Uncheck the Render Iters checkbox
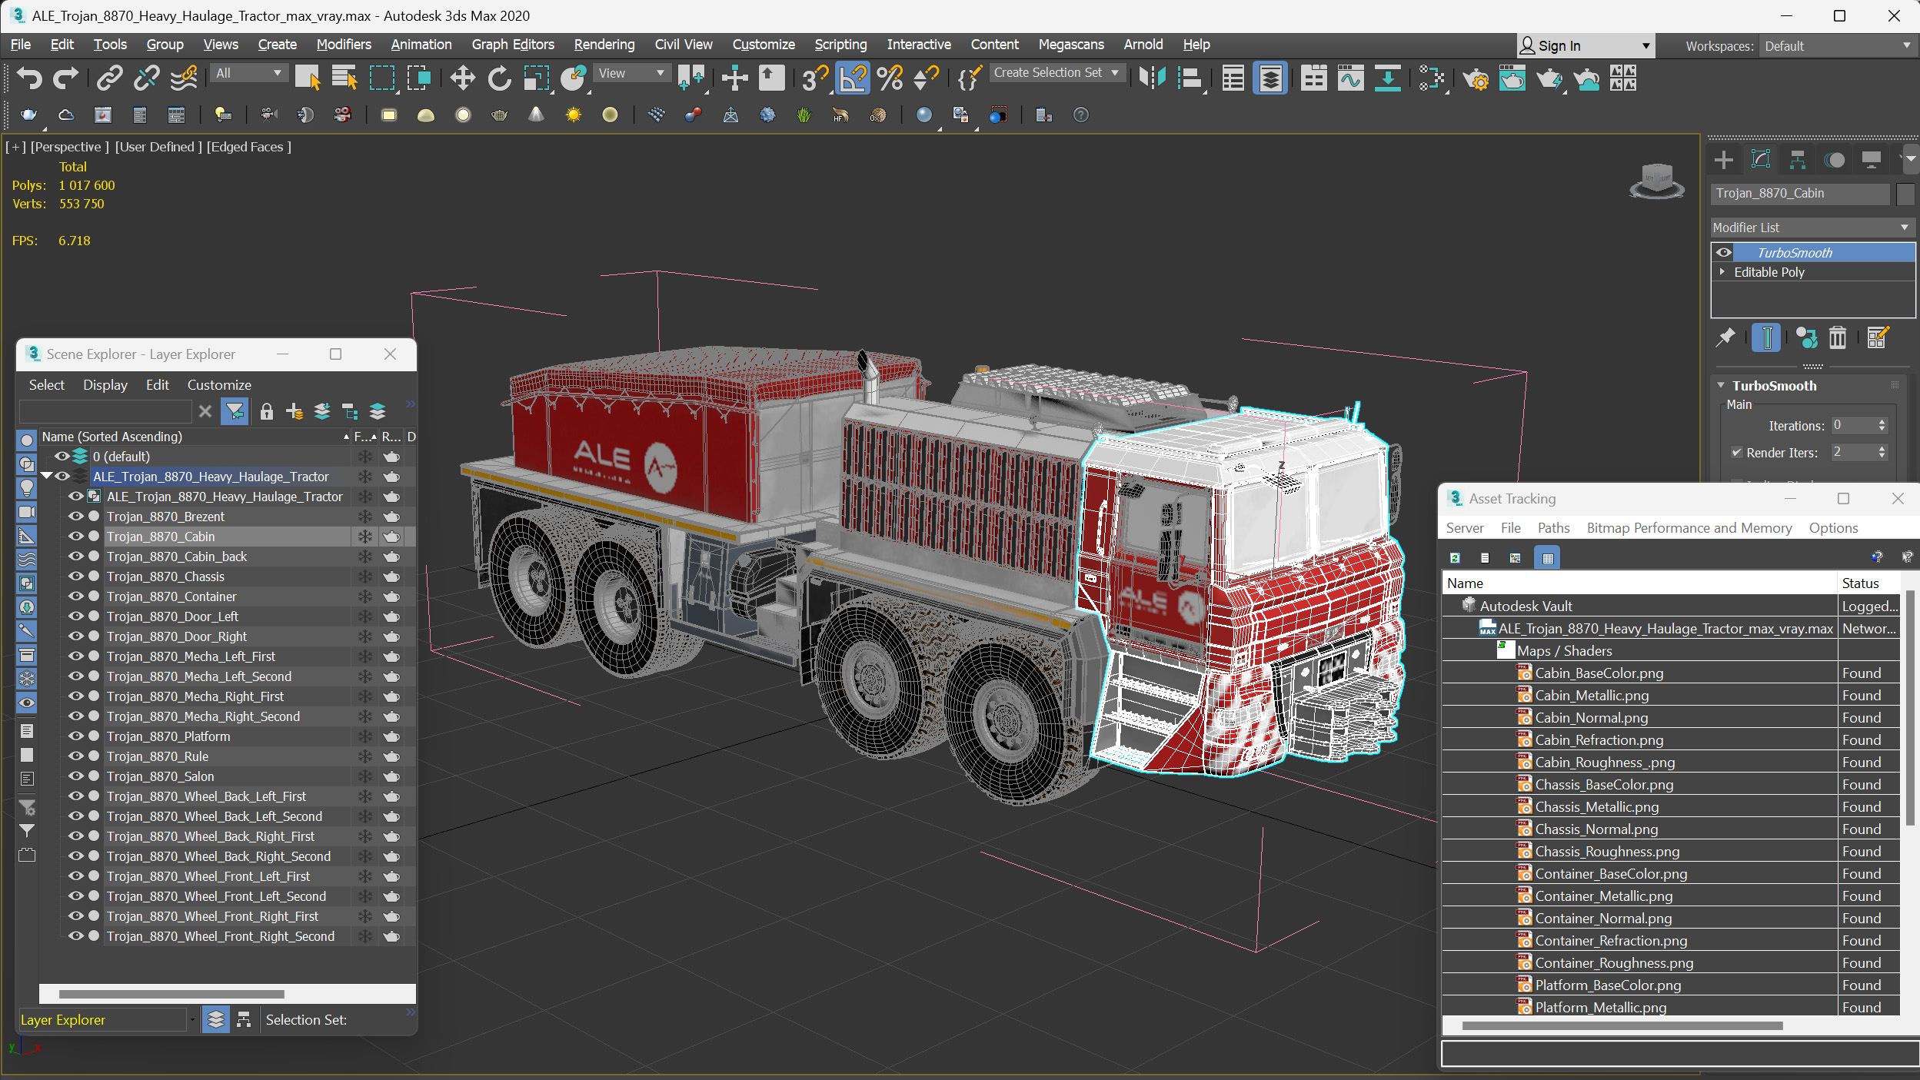Image resolution: width=1920 pixels, height=1080 pixels. click(1736, 453)
